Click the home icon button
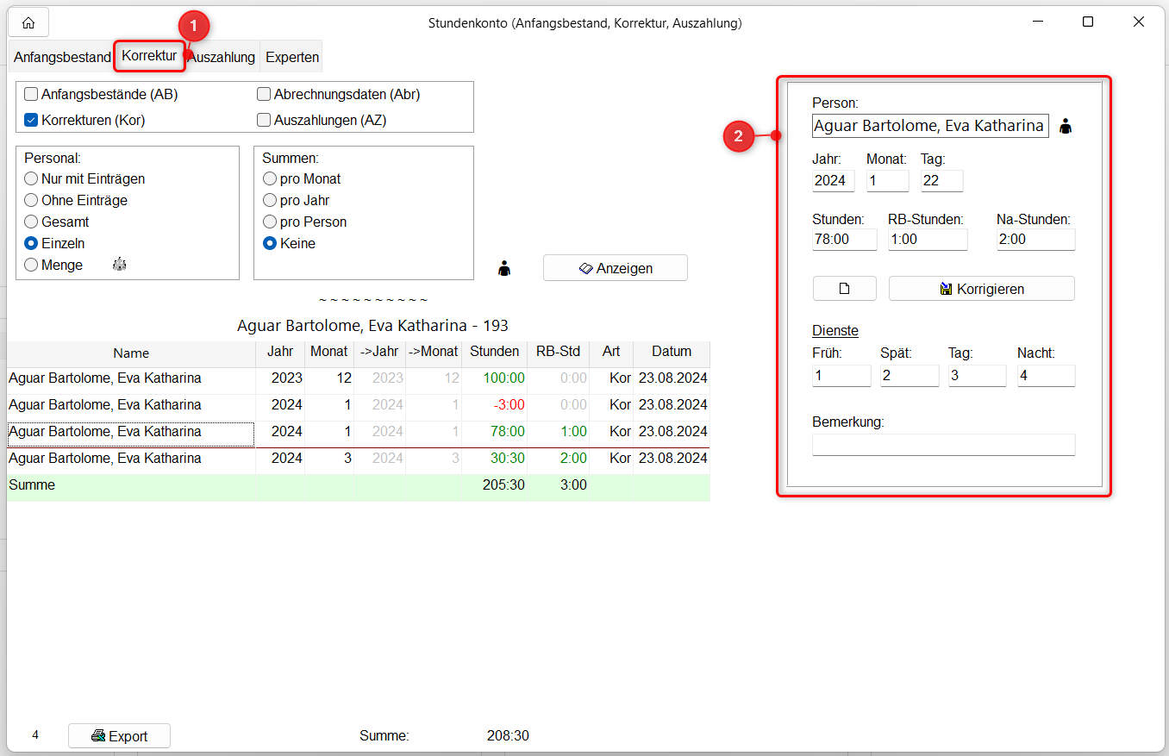This screenshot has height=756, width=1169. tap(28, 22)
